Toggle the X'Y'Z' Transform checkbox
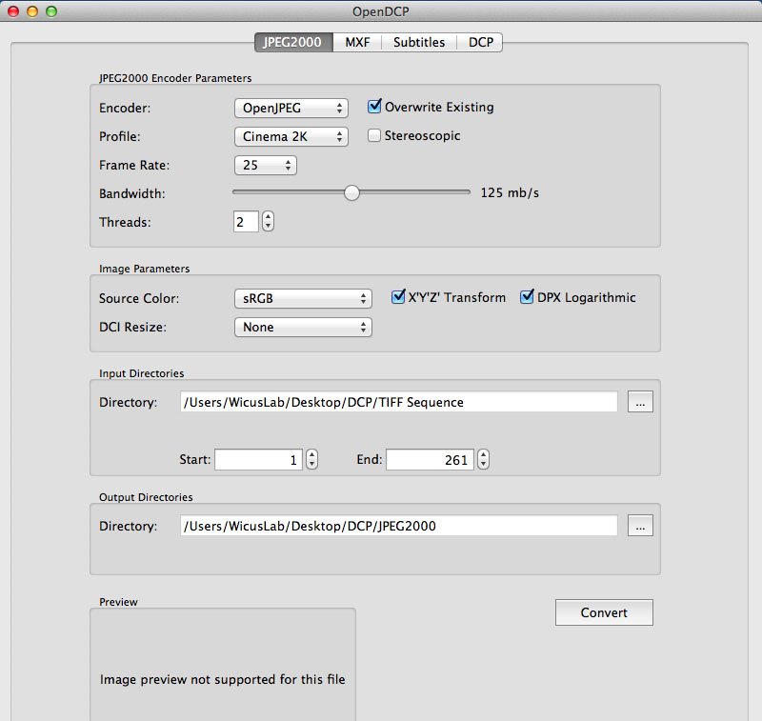 398,297
